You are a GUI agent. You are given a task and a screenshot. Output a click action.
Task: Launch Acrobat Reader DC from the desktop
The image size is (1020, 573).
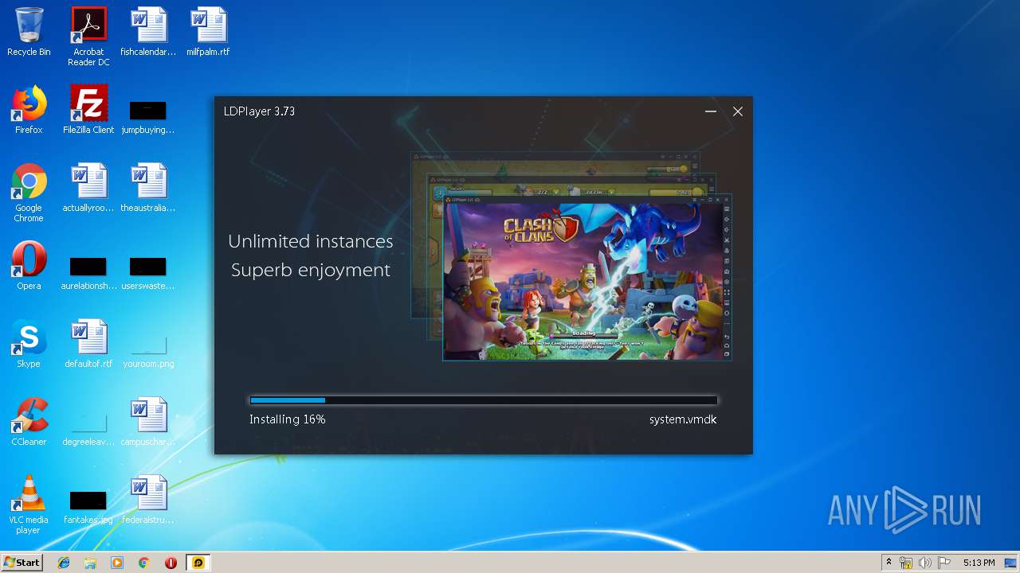click(x=88, y=37)
